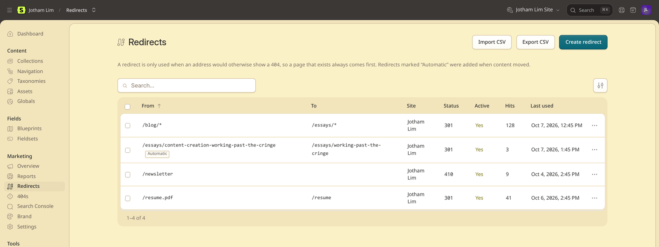The width and height of the screenshot is (659, 247).
Task: Click the help lifebuoy icon in header
Action: click(x=622, y=10)
